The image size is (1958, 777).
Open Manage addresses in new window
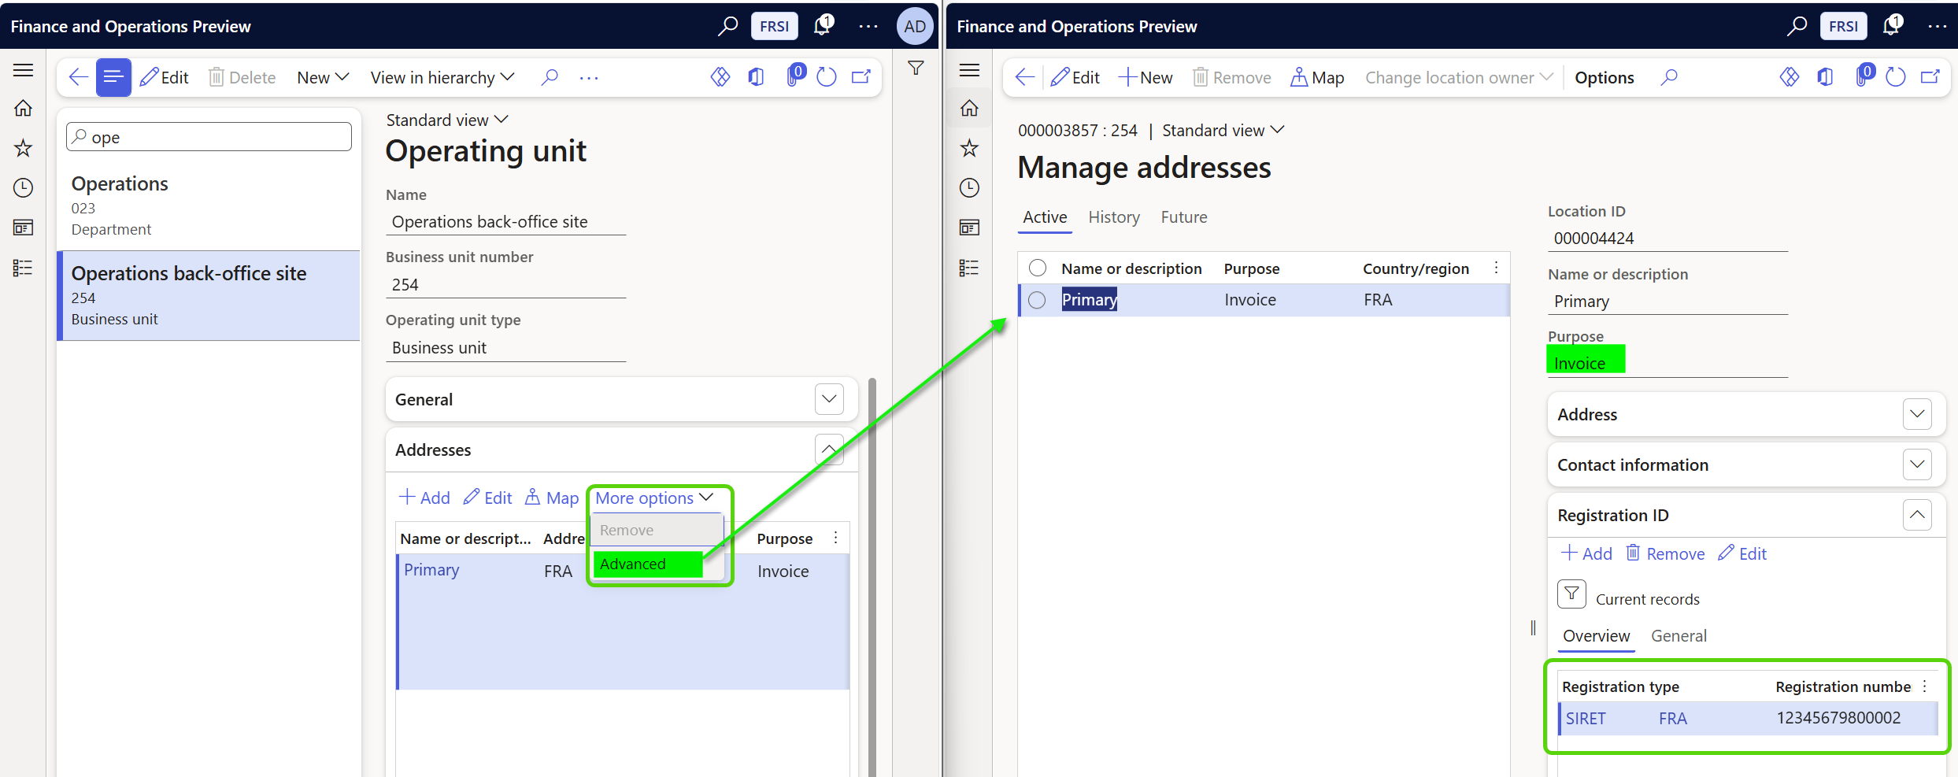point(1930,77)
